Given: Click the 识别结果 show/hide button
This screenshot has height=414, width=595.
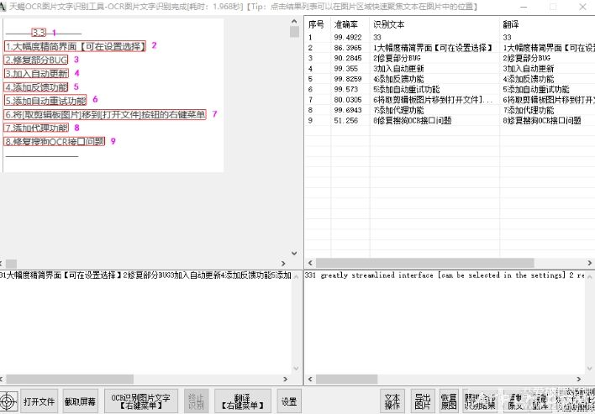Looking at the screenshot, I should (480, 401).
